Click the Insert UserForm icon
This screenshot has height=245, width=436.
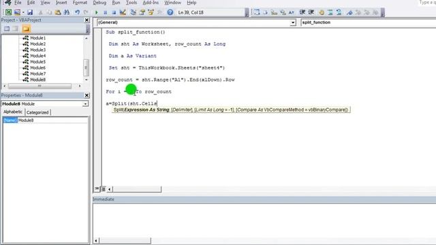[x=17, y=12]
